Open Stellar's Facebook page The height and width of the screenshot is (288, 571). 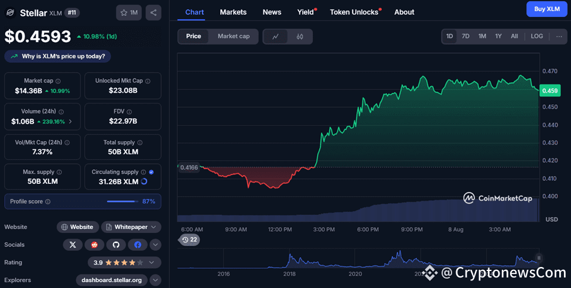coord(138,245)
